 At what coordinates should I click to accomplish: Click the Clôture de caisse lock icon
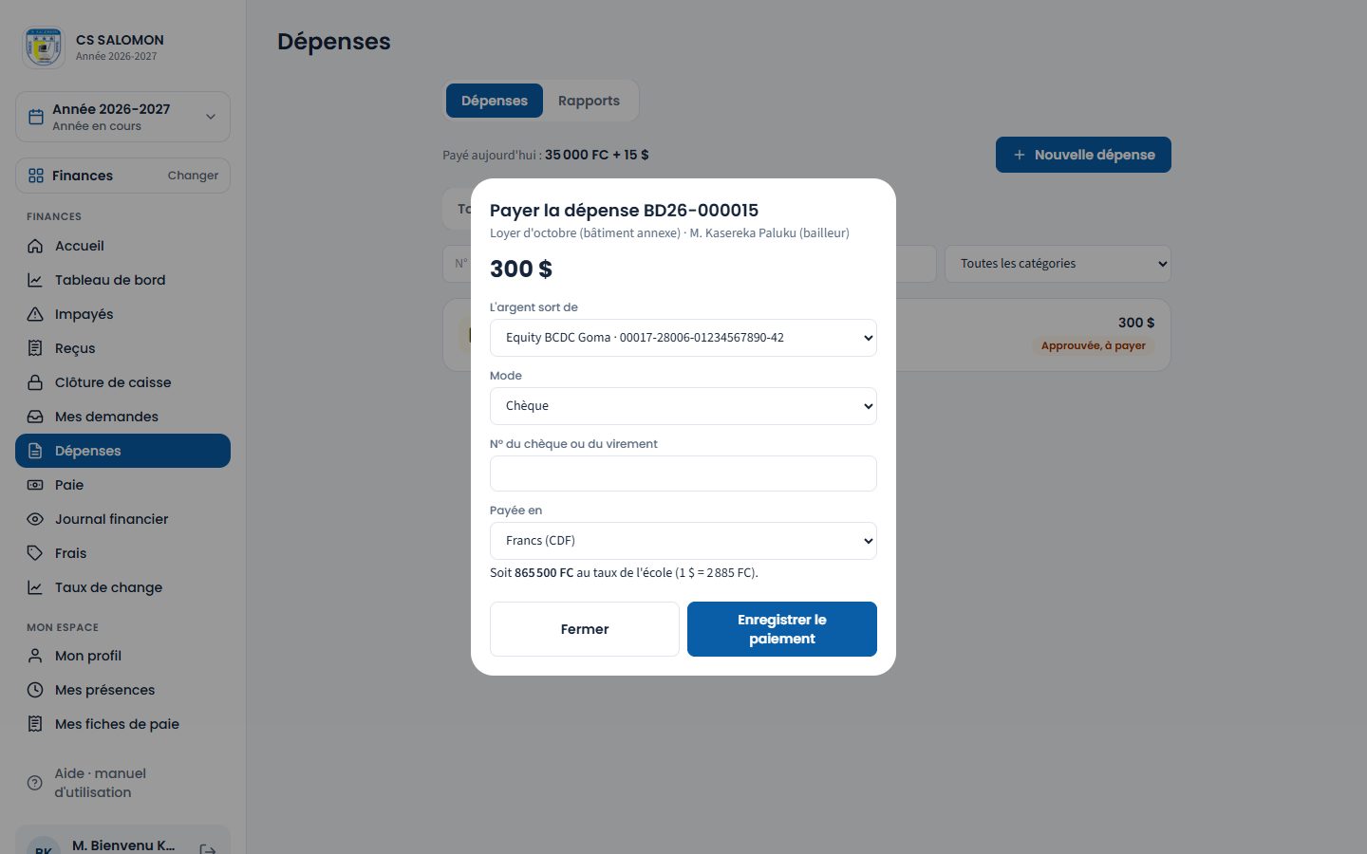(x=35, y=382)
